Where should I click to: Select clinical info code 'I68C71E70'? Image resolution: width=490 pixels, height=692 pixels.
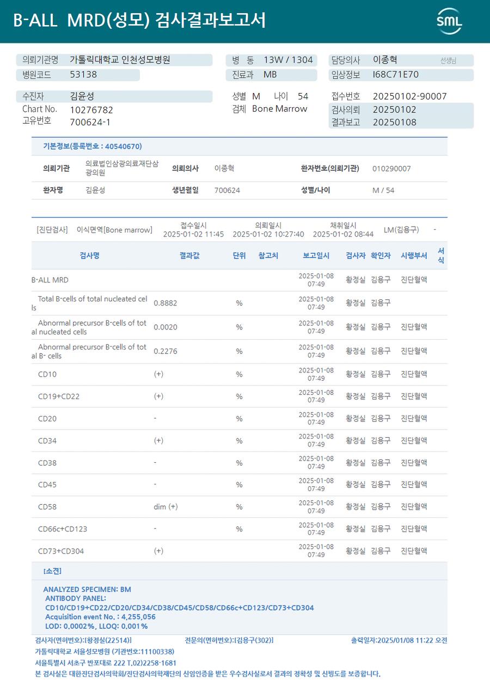click(x=396, y=75)
